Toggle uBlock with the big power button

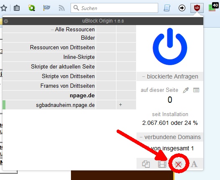[x=170, y=46]
